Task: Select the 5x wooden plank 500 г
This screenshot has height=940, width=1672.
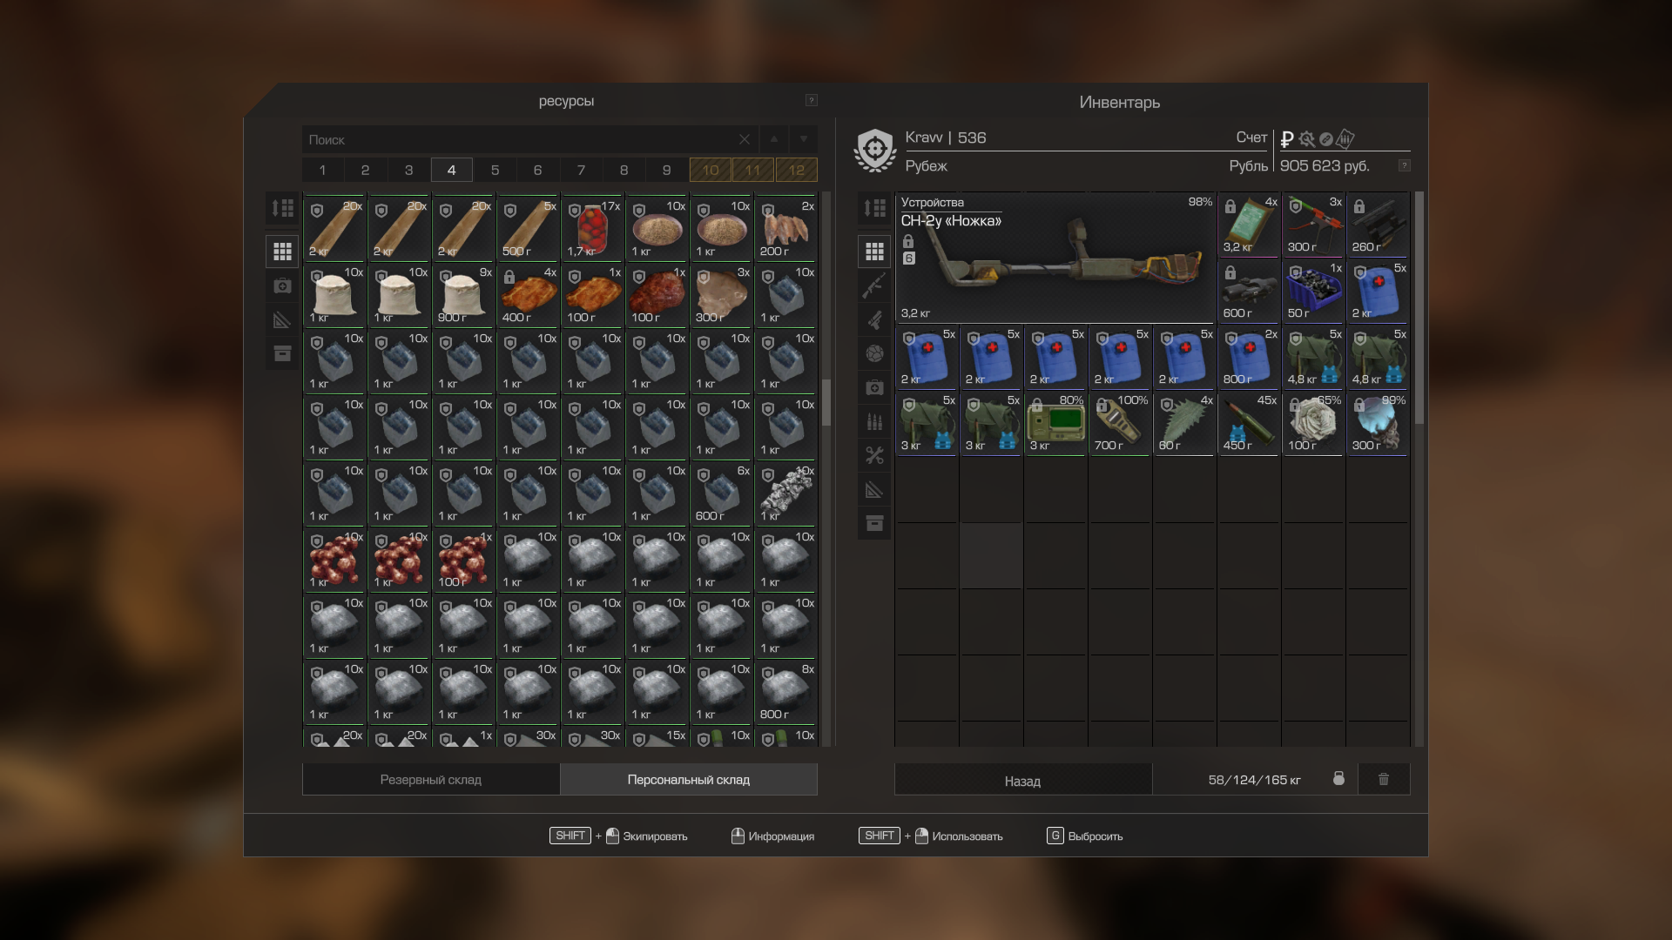Action: (x=529, y=228)
